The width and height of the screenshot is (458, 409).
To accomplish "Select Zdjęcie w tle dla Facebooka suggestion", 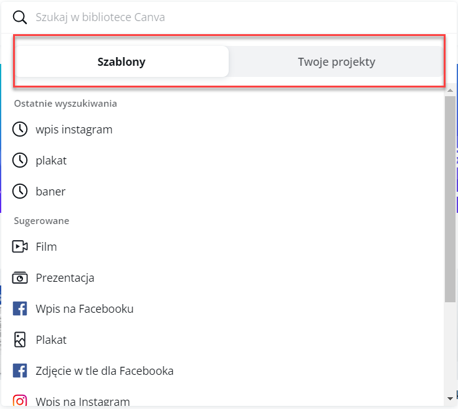I will click(x=104, y=371).
